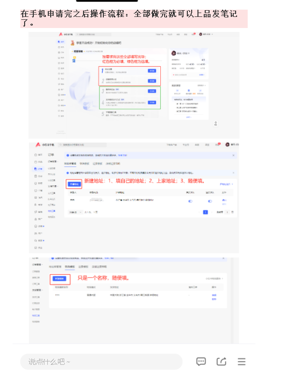The width and height of the screenshot is (295, 374).
Task: Click the blue 新建地址 button
Action: click(74, 184)
